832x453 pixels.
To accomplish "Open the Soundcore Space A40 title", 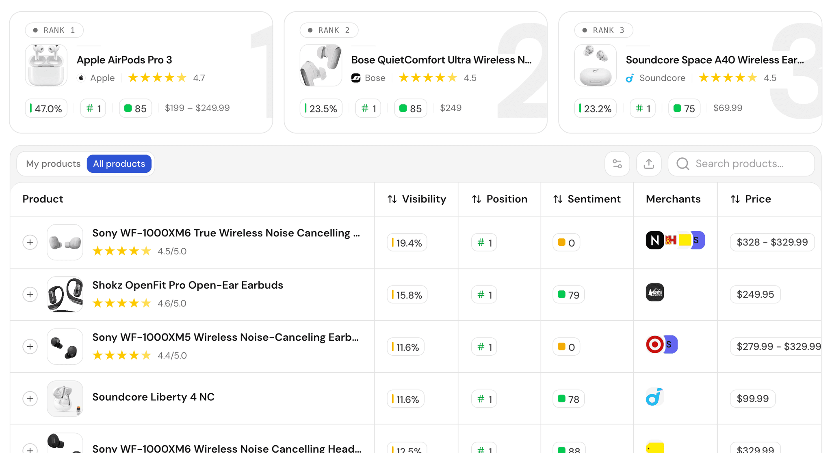I will 715,60.
